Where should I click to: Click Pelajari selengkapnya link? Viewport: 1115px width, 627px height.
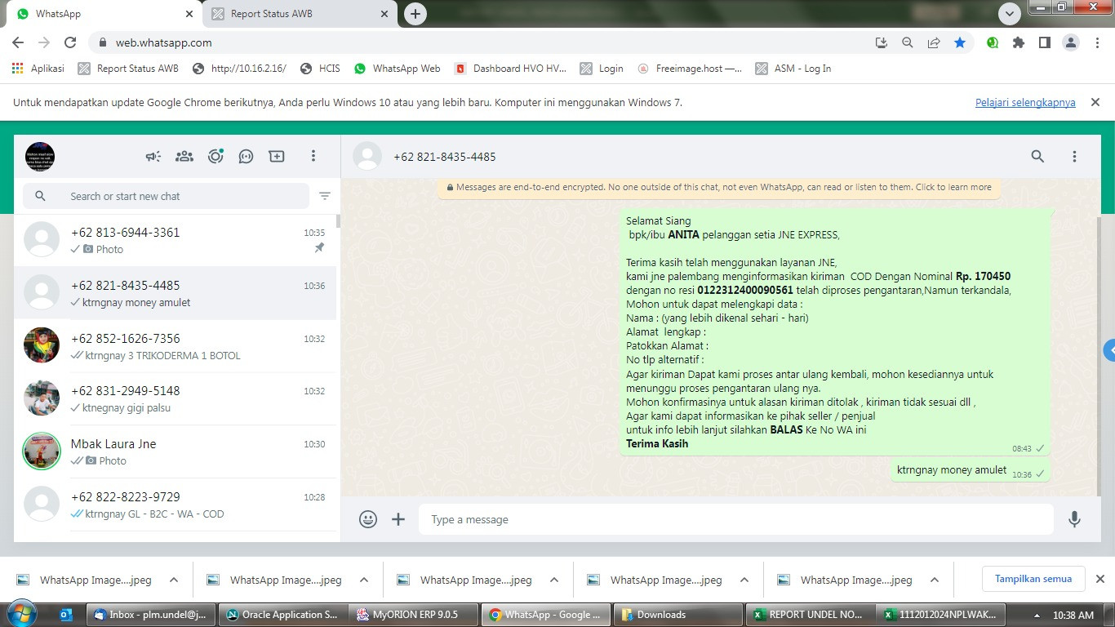(1025, 103)
